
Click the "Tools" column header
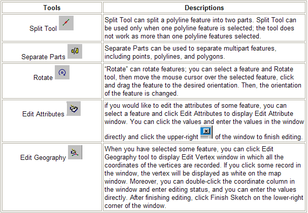[x=52, y=8]
